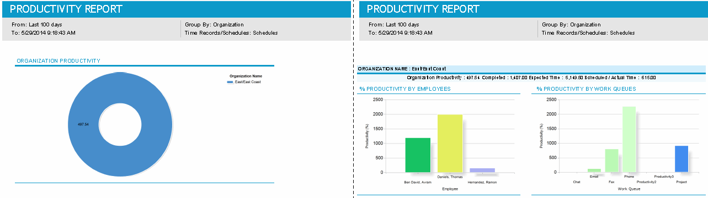Select the Hernandez, Ramon axis label

point(482,182)
